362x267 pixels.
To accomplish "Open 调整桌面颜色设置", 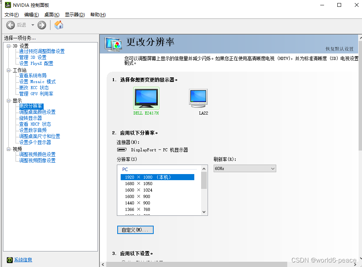I will tap(37, 112).
